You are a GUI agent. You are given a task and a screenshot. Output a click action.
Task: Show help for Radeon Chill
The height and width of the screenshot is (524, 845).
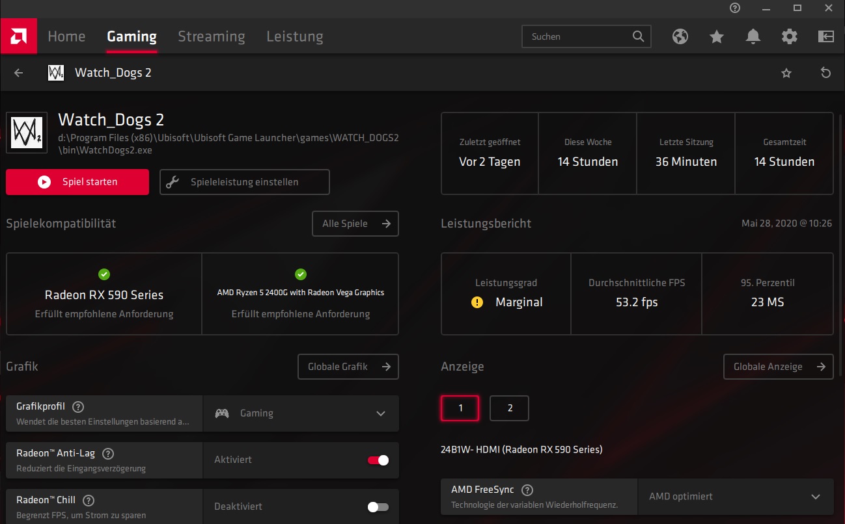pos(89,501)
